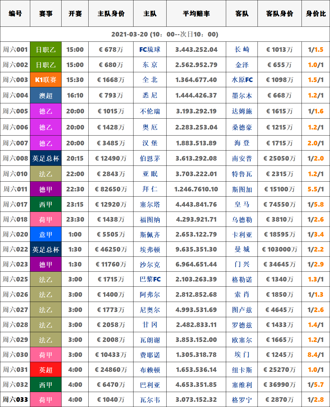330x407 pixels.
Task: Select the € 103000万 away team value cell
Action: coord(279,249)
